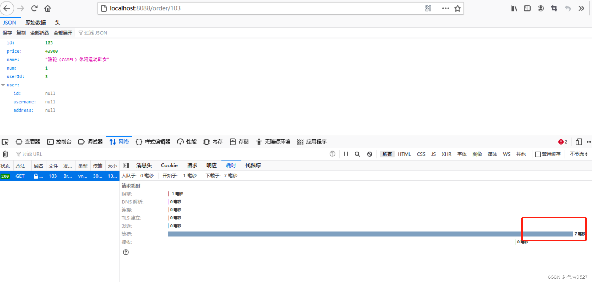Focus the 过滤 JSON filter field

coord(96,33)
